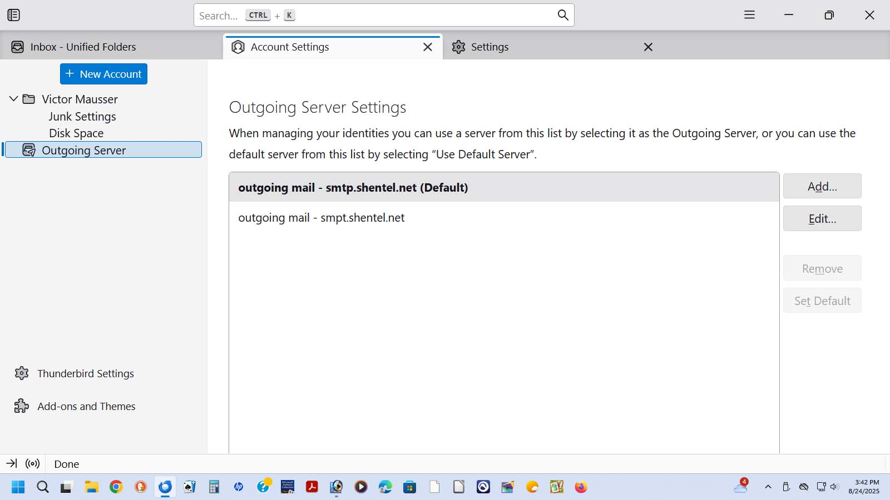Open Firefox from the Windows taskbar
The height and width of the screenshot is (500, 890).
point(581,487)
